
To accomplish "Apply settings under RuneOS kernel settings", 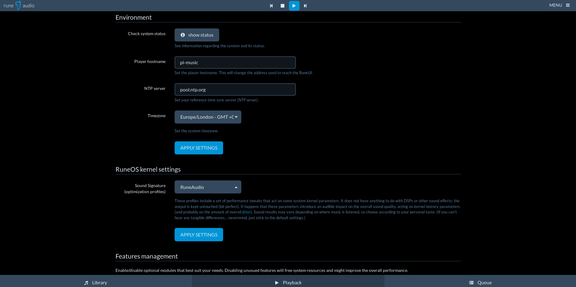I will (x=199, y=235).
